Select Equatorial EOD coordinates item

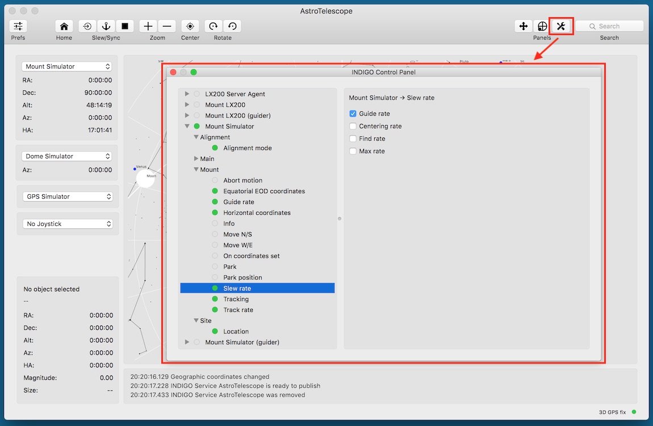coord(264,191)
